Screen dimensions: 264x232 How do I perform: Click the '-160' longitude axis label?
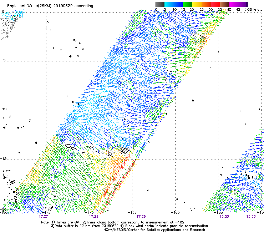pyautogui.click(x=175, y=212)
